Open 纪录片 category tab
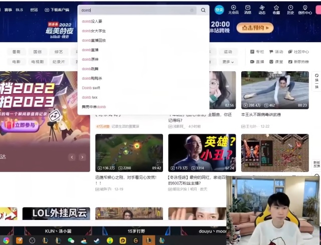 click(59, 62)
